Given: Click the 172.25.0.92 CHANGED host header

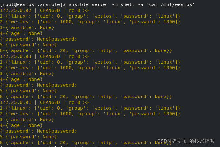Looking at the screenshot, I should 44,11.
